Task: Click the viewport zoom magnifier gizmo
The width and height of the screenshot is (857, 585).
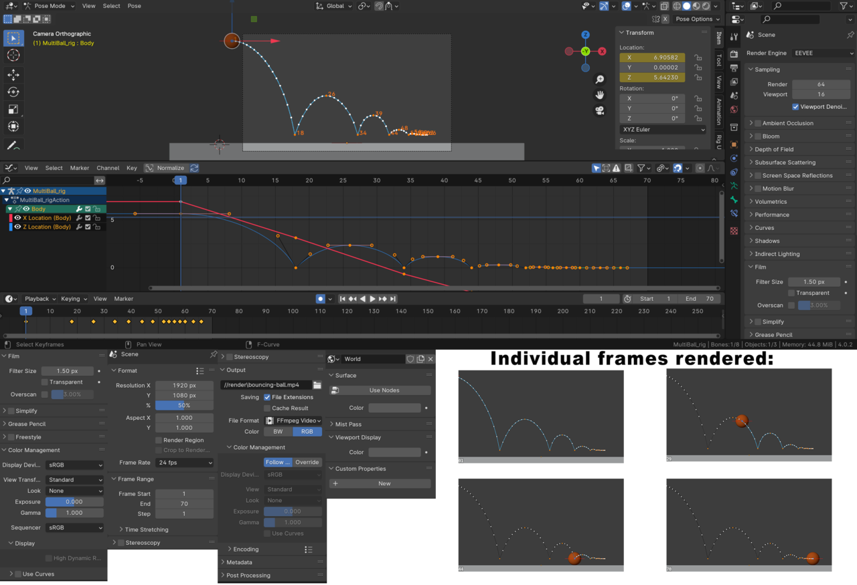Action: pos(600,80)
